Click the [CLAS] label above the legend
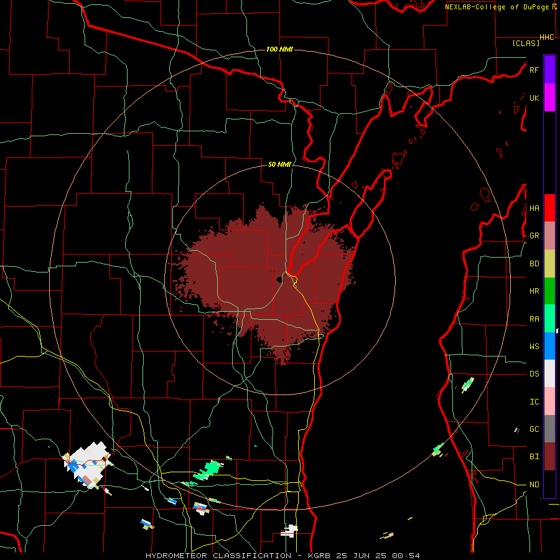 [526, 43]
